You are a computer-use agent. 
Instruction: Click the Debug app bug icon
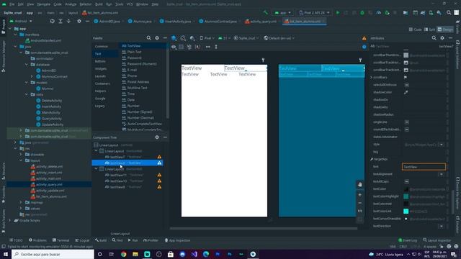pos(362,13)
